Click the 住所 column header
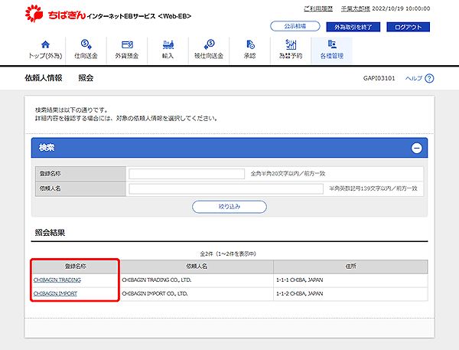 tap(350, 267)
